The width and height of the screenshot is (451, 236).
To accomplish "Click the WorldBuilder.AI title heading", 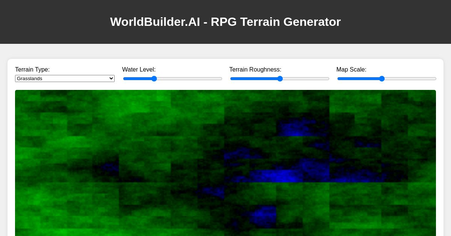I will click(225, 22).
